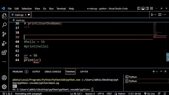Open notifications bell icon
169x95 pixels.
click(165, 94)
